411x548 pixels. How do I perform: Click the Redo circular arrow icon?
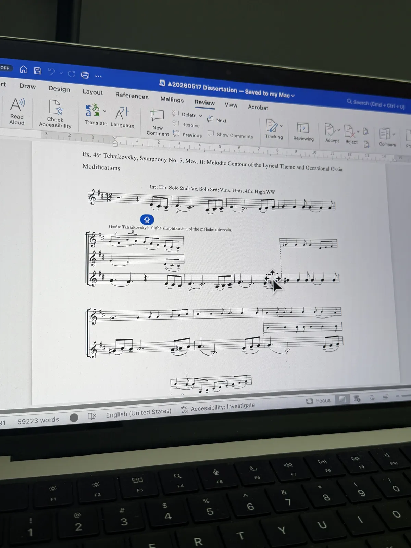pos(72,74)
